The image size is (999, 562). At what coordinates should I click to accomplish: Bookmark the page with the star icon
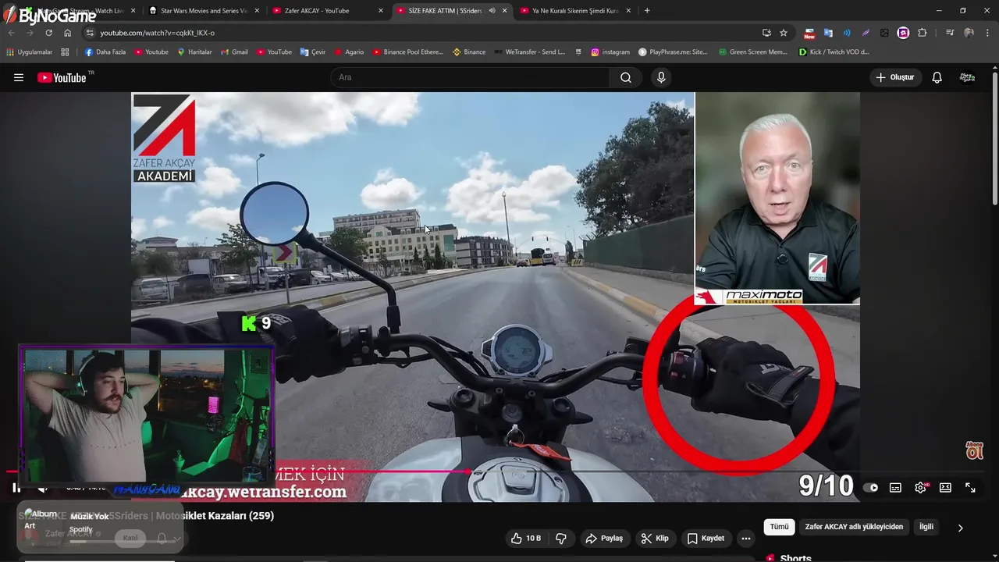click(784, 33)
